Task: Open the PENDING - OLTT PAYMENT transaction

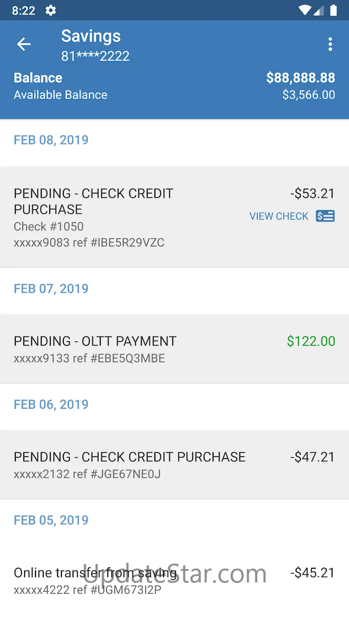Action: [x=134, y=349]
